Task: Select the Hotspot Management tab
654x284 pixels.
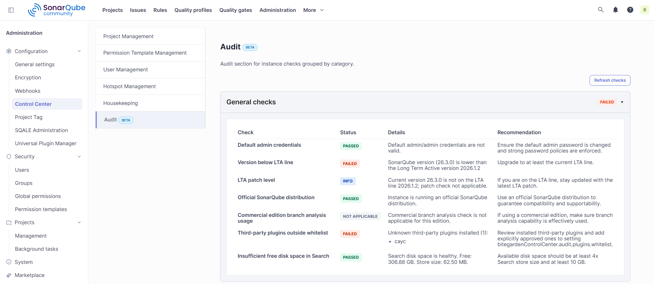Action: coord(151,86)
